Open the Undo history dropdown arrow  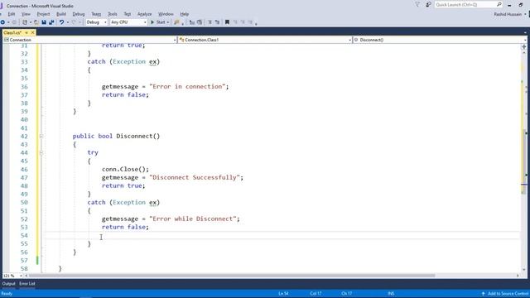click(x=68, y=22)
